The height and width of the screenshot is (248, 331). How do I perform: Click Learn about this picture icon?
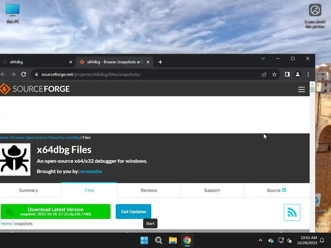click(315, 16)
